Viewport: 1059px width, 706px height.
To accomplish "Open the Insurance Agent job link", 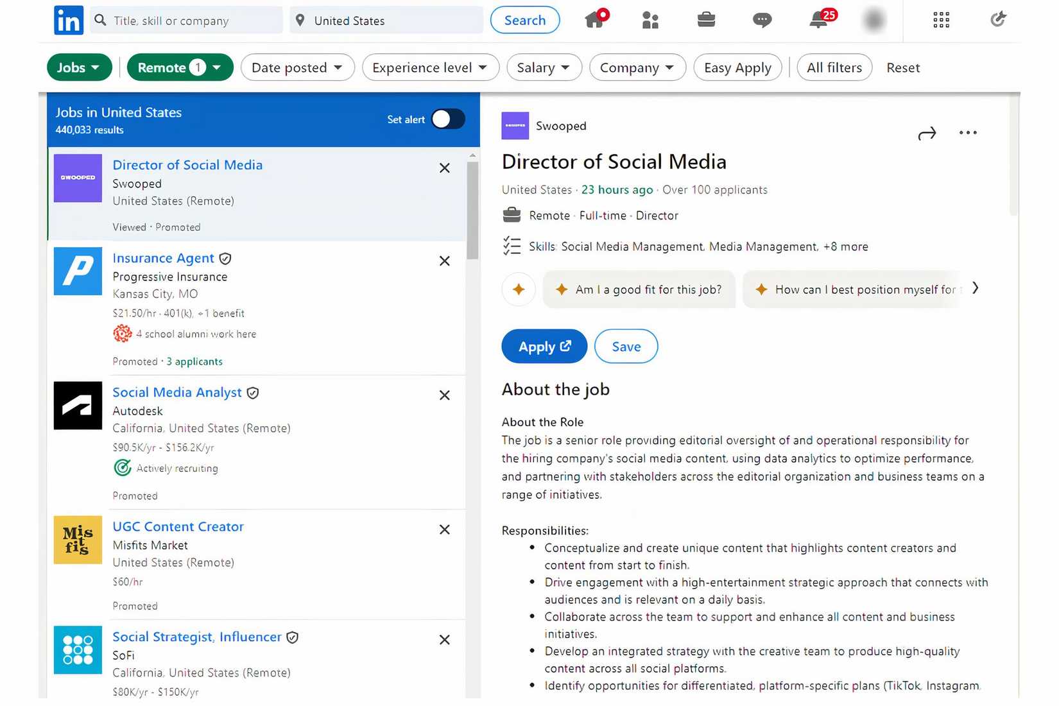I will click(163, 258).
